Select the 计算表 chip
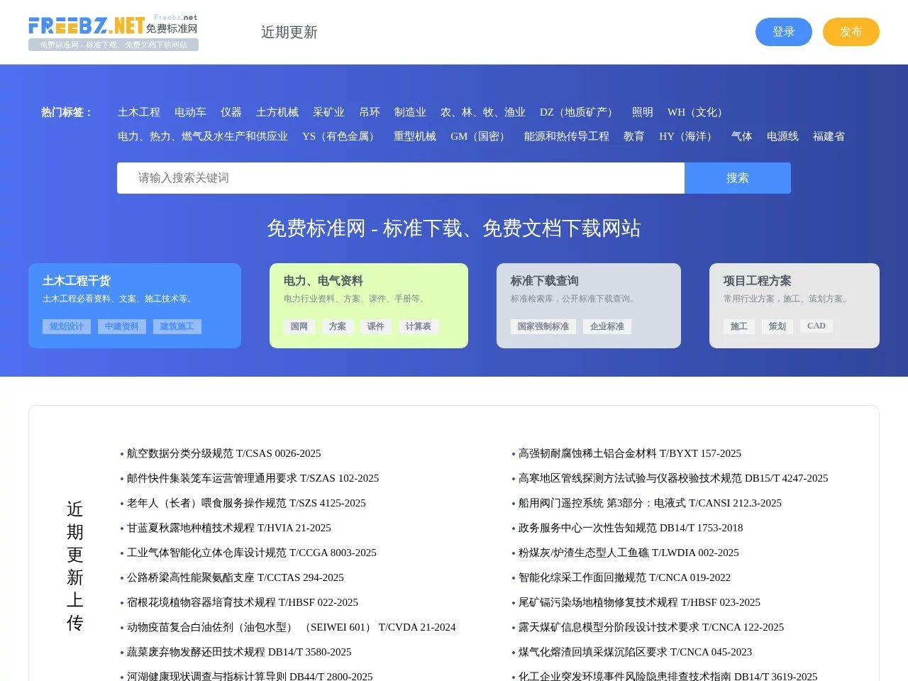 click(x=418, y=326)
